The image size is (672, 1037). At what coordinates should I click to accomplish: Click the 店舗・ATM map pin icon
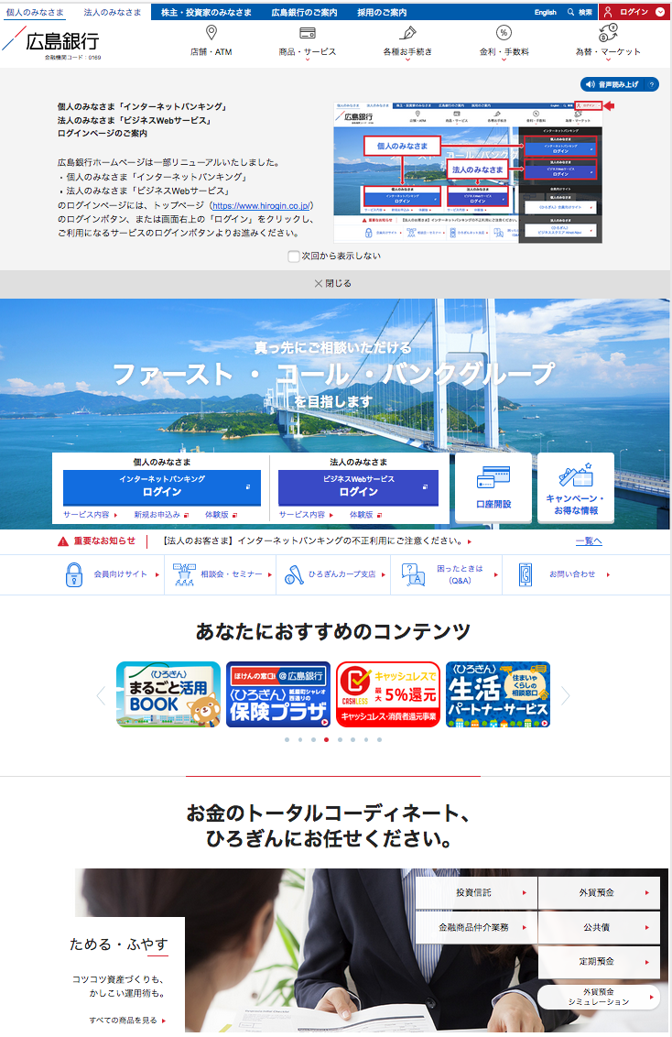click(x=211, y=32)
